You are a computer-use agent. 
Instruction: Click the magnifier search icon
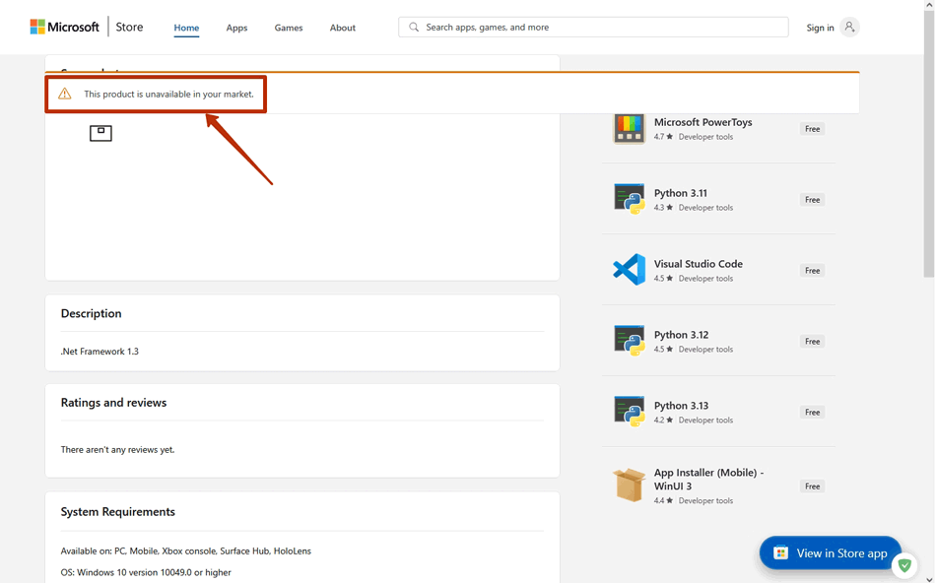tap(414, 27)
